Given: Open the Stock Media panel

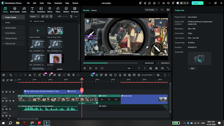Looking at the screenshot, I should (x=14, y=10).
